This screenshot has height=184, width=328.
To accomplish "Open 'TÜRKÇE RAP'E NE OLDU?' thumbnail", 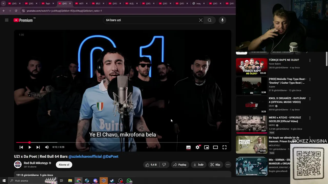I will click(252, 67).
